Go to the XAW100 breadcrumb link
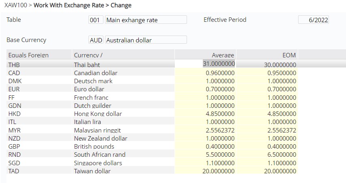346x183 pixels. pyautogui.click(x=16, y=5)
